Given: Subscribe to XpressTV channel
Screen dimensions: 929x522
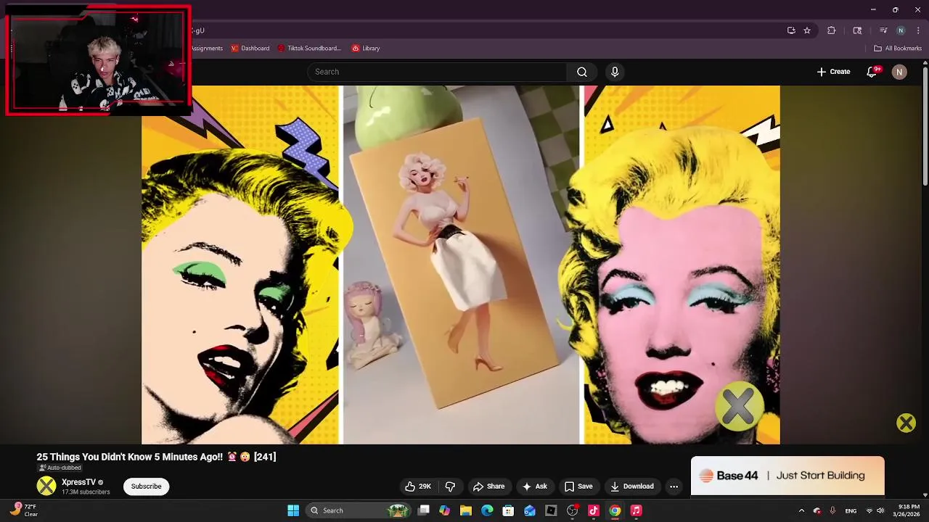Looking at the screenshot, I should tap(146, 486).
